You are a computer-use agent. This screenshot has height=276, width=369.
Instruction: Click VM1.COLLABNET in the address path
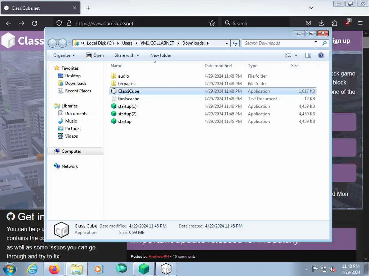point(157,43)
